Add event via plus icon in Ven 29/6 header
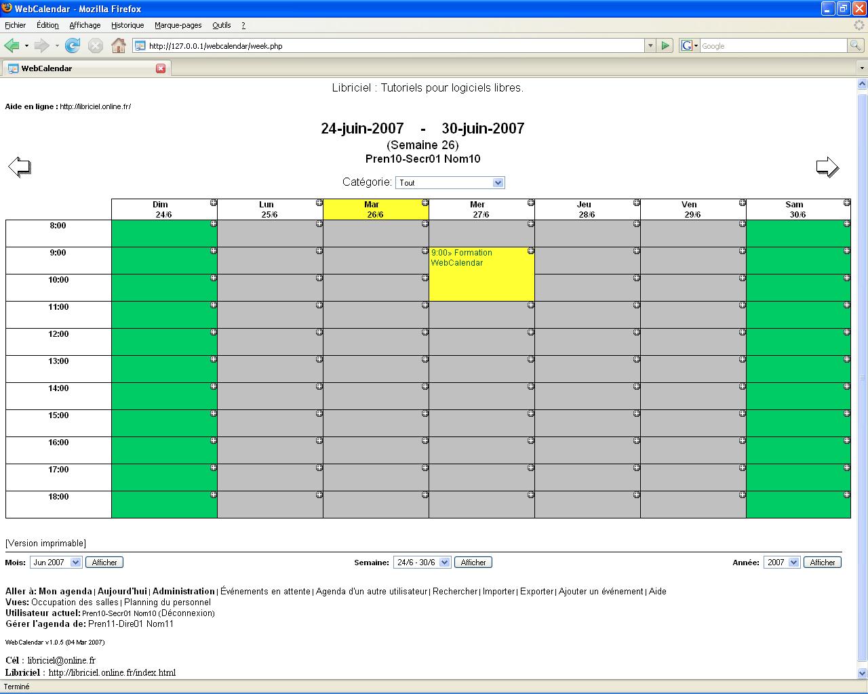868x694 pixels. point(743,203)
